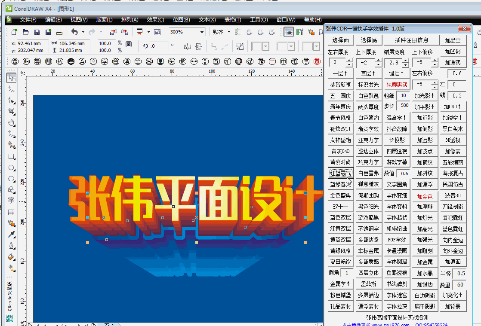
Task: Toggle the eye preview button in toolbar
Action: [288, 32]
